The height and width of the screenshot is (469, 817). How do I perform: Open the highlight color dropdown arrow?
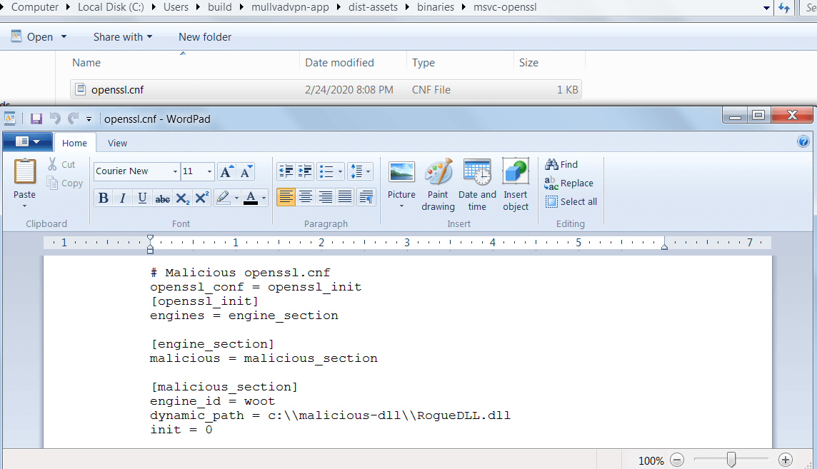236,198
